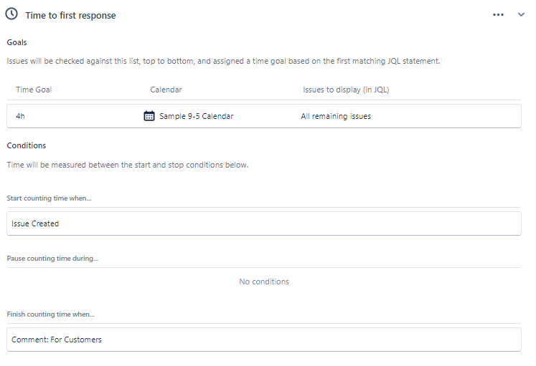Open the Sample 9-5 Calendar entry
This screenshot has width=536, height=366.
(196, 116)
